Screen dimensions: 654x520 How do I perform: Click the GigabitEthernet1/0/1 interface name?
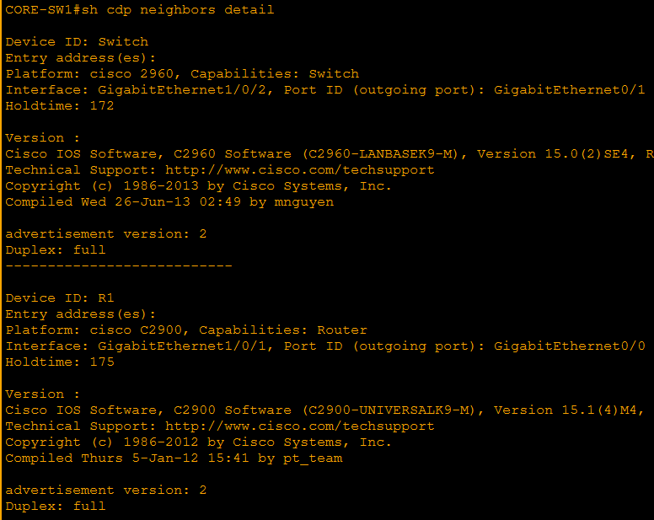186,346
